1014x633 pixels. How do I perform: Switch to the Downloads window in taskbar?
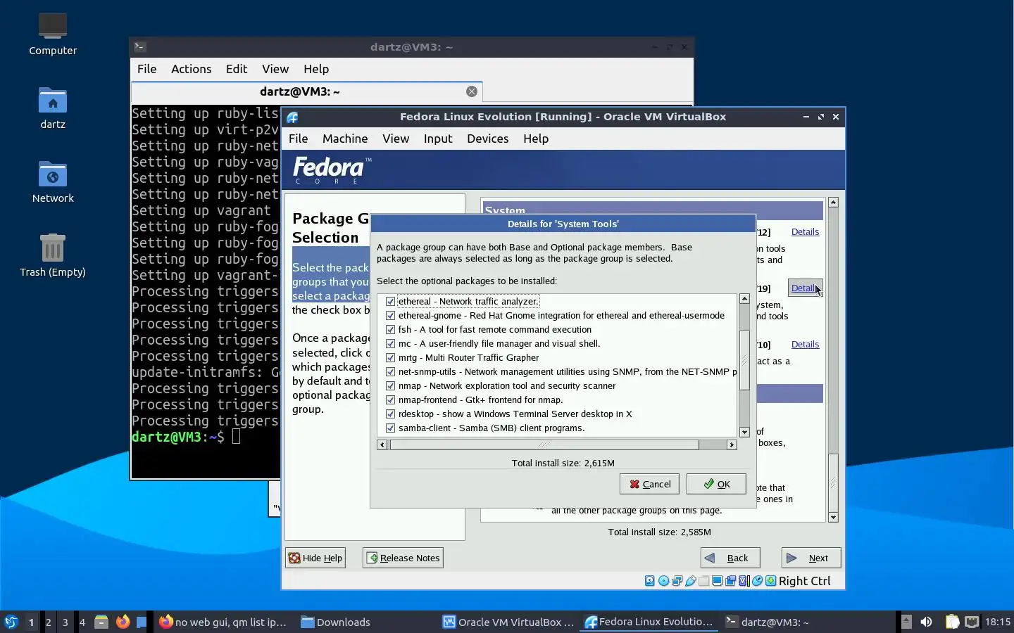coord(336,622)
